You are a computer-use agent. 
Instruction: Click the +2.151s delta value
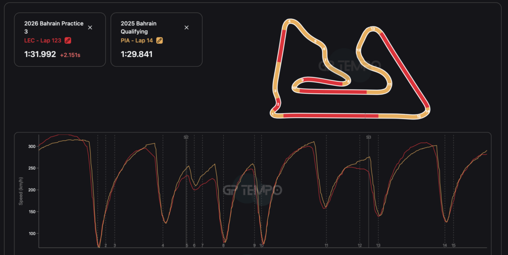pos(70,55)
